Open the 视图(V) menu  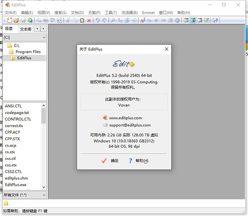point(44,13)
